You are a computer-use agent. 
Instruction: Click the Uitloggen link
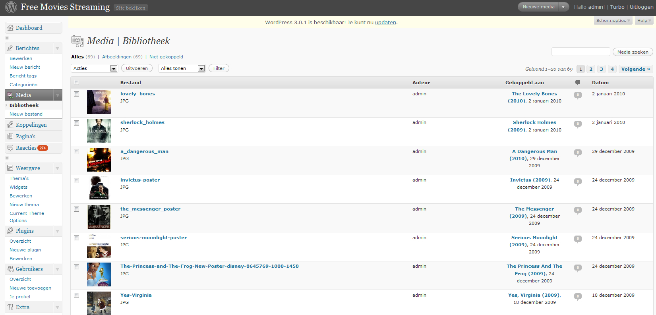click(x=641, y=7)
